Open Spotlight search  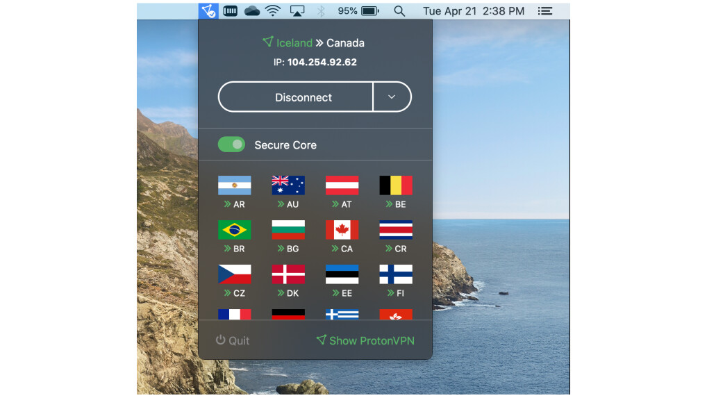(x=399, y=11)
